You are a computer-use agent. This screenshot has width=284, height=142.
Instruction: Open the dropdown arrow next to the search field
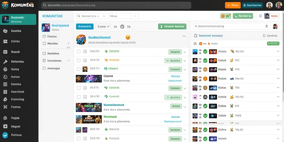[x=104, y=16]
